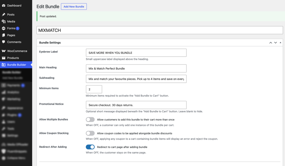The image size is (285, 166).
Task: Click the Edit Bundle page heading
Action: pos(48,7)
